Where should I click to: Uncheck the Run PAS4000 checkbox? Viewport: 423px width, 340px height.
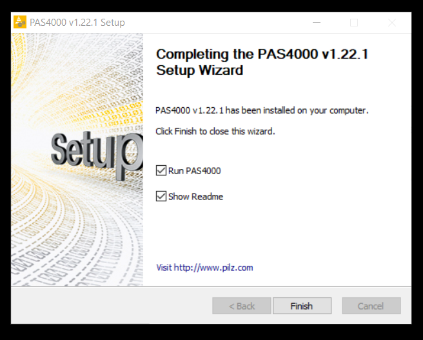point(161,171)
